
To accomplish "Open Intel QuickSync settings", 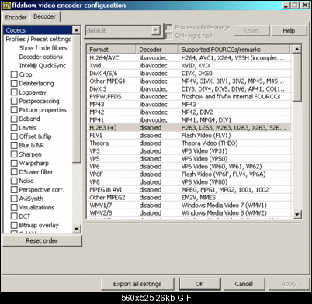I will pyautogui.click(x=43, y=66).
